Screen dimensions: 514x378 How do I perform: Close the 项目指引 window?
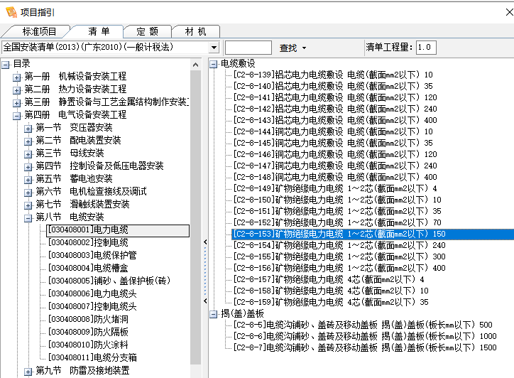click(509, 12)
